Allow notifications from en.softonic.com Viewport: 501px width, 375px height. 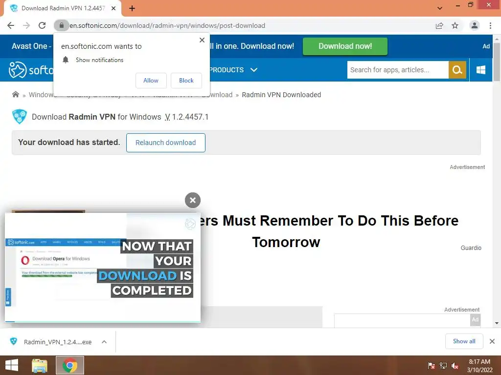(x=151, y=81)
